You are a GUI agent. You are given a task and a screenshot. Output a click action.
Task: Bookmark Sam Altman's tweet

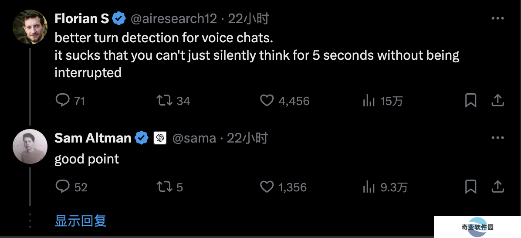(x=470, y=187)
